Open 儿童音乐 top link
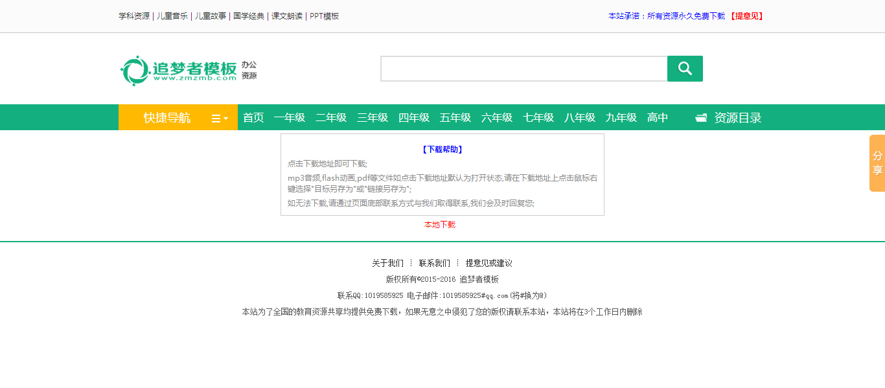 point(172,16)
